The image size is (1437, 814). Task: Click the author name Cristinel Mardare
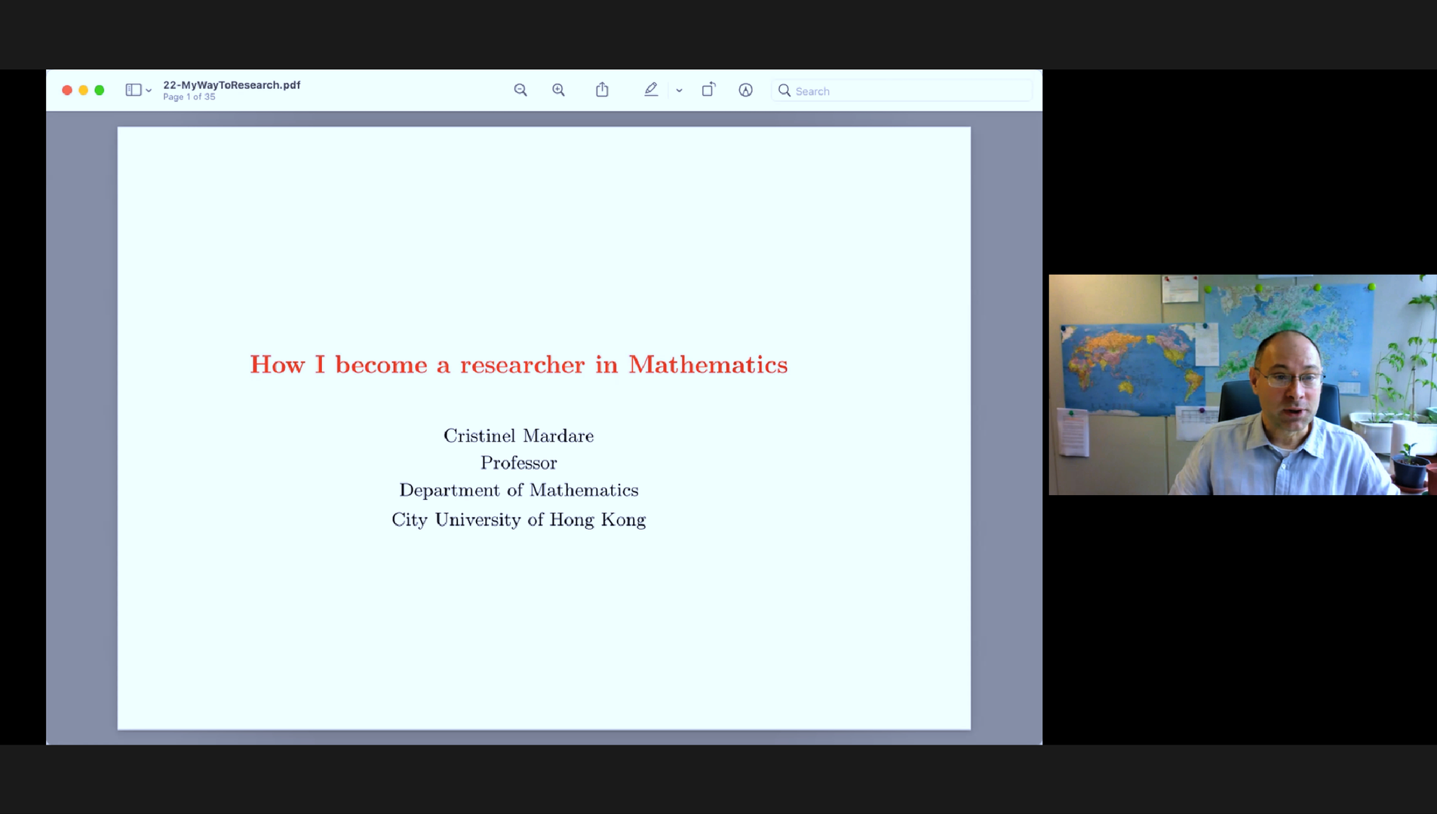(x=518, y=436)
